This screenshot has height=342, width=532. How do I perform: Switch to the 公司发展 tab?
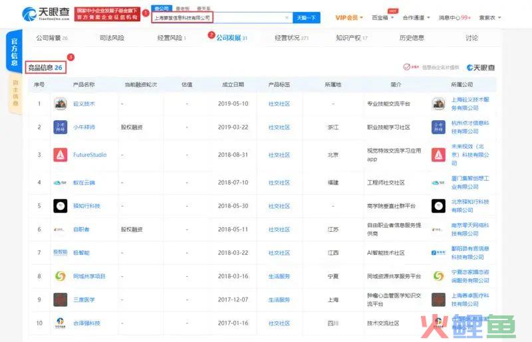point(231,38)
